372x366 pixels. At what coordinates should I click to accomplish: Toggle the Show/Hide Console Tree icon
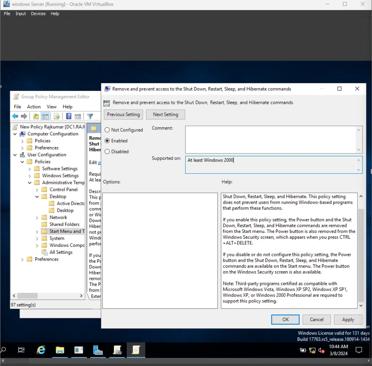tap(45, 116)
